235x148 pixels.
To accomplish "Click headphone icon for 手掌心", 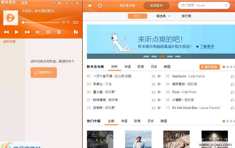I will (x=153, y=84).
